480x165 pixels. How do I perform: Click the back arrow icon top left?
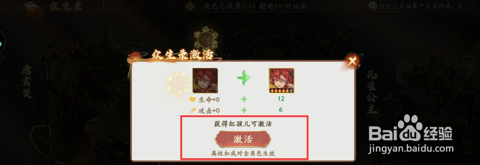pos(33,6)
